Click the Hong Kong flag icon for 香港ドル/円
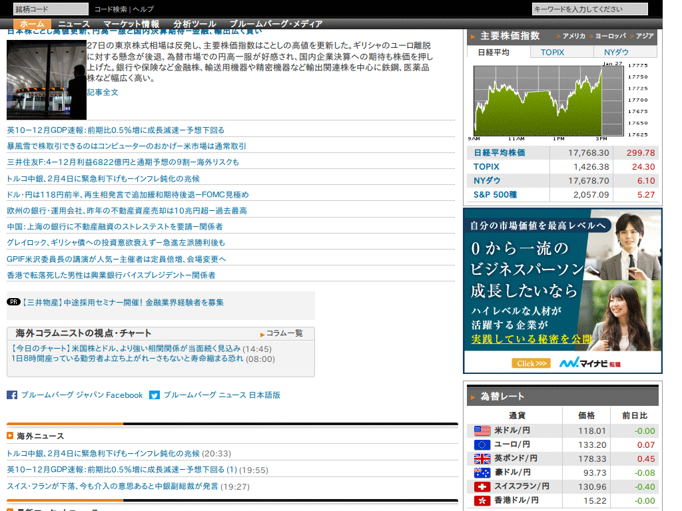This screenshot has height=511, width=682. pos(482,500)
